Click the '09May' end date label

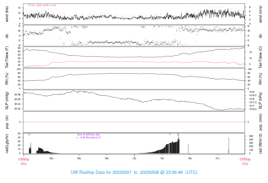pyautogui.click(x=245, y=159)
